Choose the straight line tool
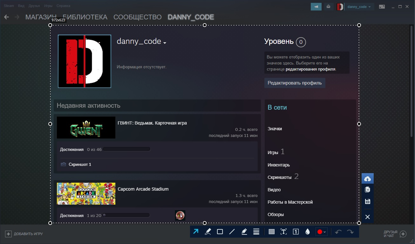This screenshot has height=244, width=415. tap(232, 232)
